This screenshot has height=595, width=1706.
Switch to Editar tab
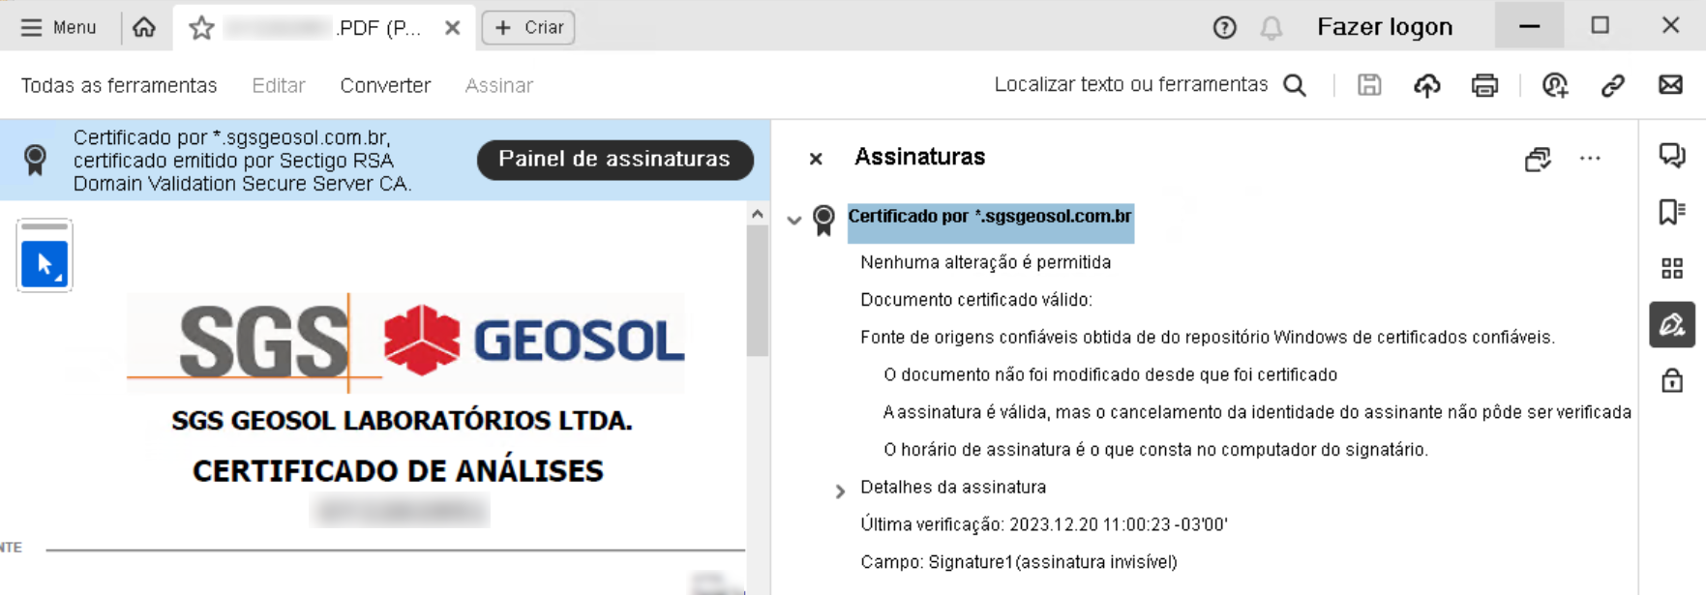point(279,85)
